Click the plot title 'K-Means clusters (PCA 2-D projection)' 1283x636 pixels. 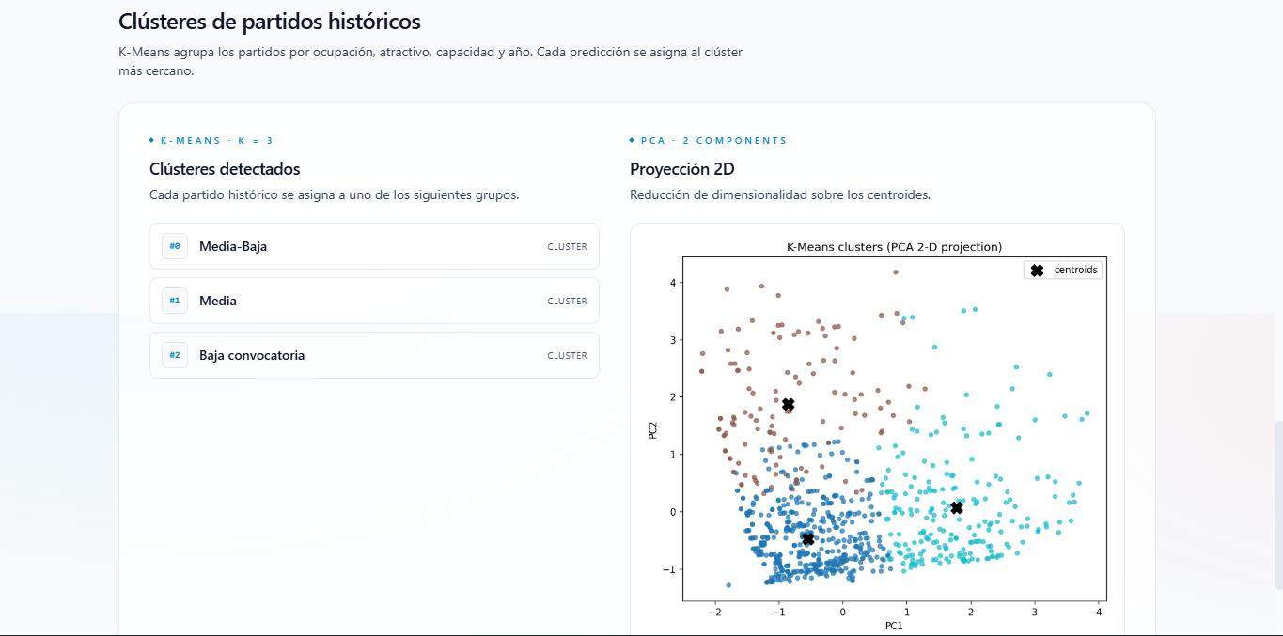[894, 247]
